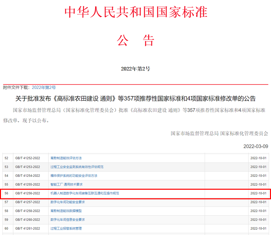This screenshot has height=235, width=271.
Task: Click row number 60 in the table
Action: (6, 228)
